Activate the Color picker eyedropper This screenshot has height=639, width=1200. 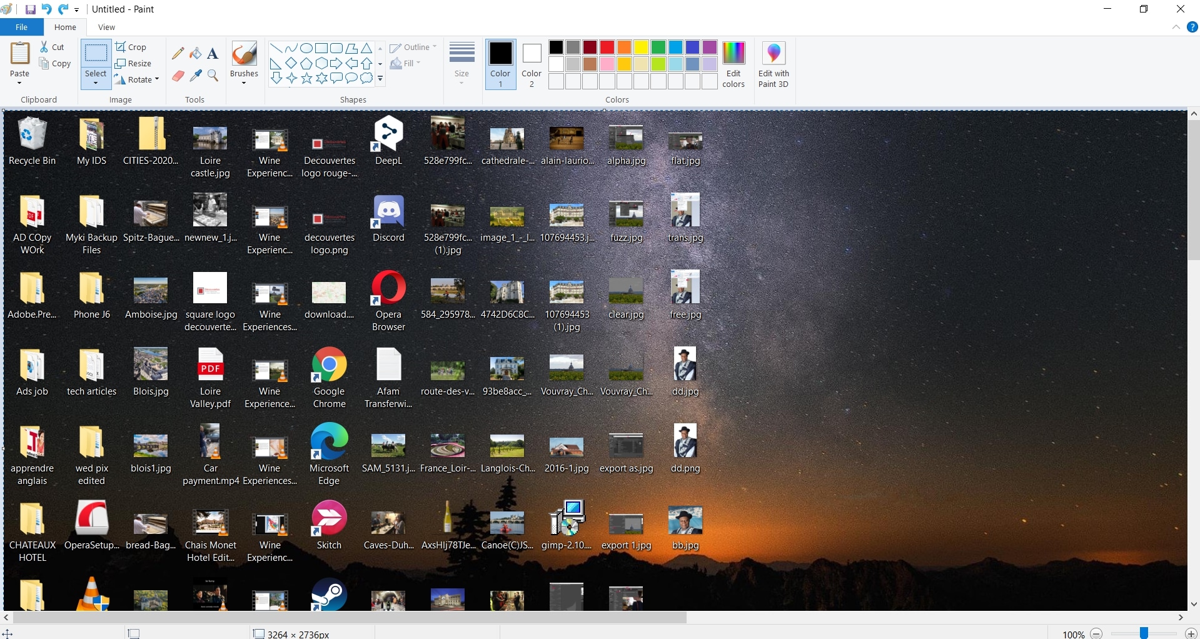[x=196, y=76]
